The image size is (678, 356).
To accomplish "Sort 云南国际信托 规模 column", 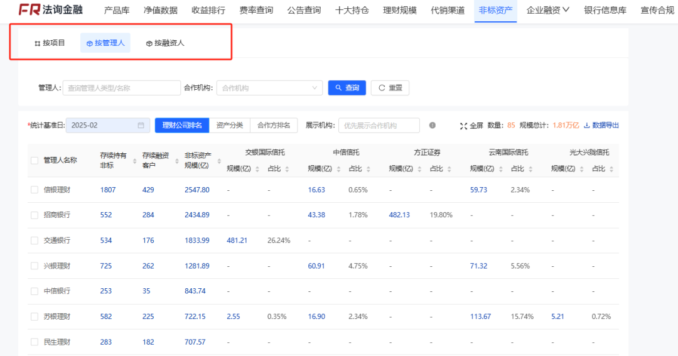I will click(501, 169).
